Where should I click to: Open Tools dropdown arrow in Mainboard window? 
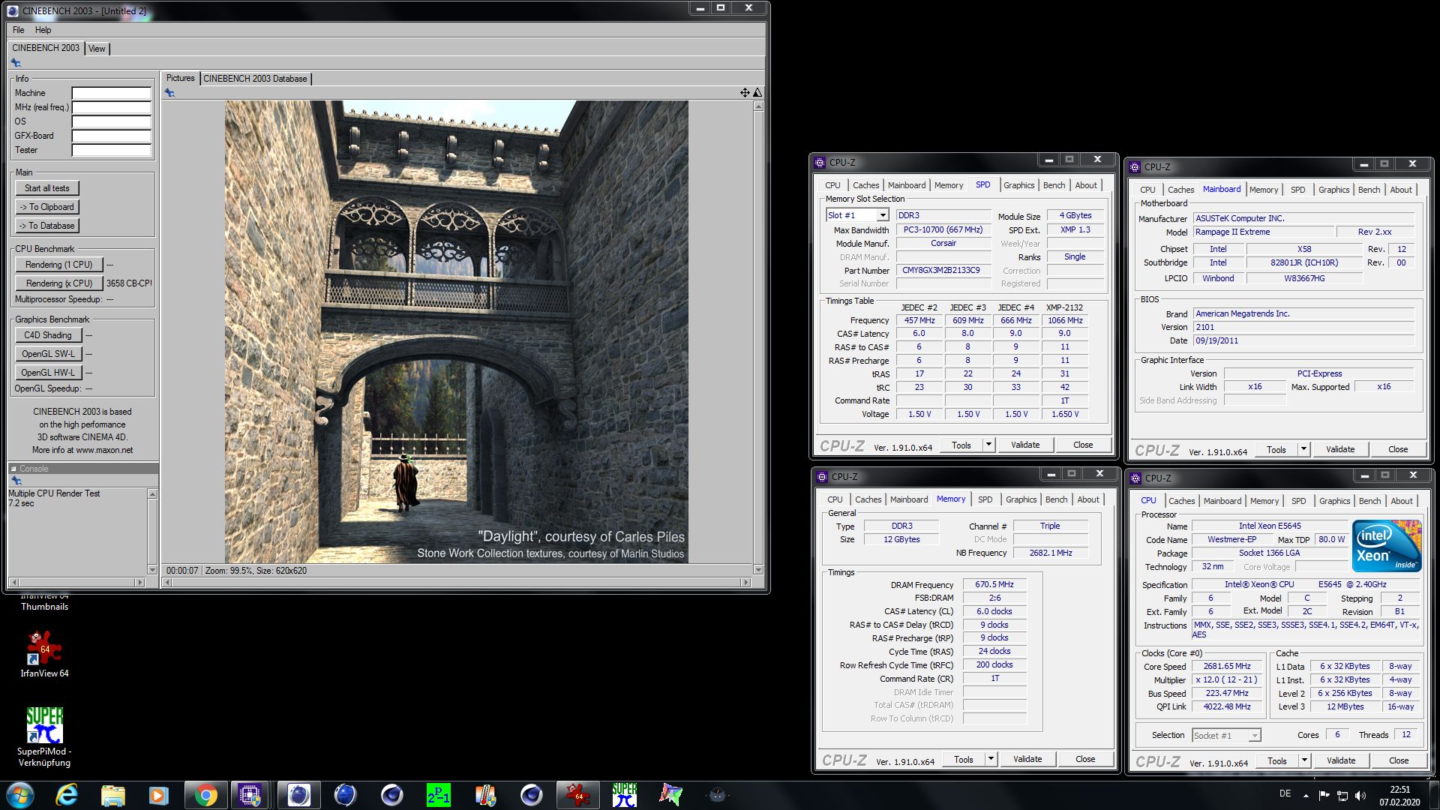pyautogui.click(x=1303, y=449)
